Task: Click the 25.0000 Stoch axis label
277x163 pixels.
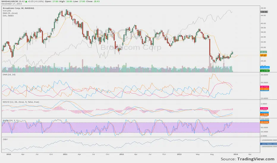Action: 264,132
